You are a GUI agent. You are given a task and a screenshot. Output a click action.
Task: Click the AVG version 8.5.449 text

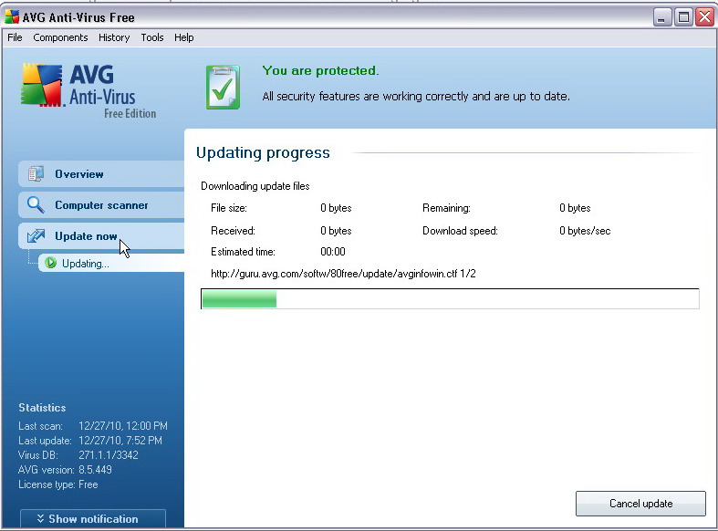[x=65, y=470]
